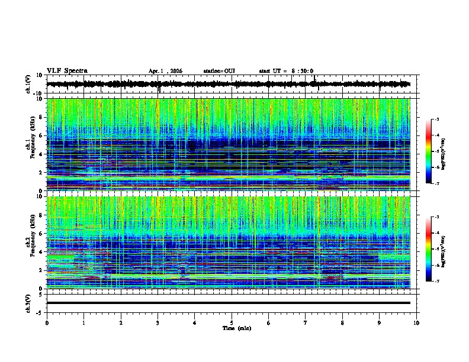This screenshot has height=362, width=469.
Task: Click the "2" tick on the Time axis
Action: click(x=121, y=323)
